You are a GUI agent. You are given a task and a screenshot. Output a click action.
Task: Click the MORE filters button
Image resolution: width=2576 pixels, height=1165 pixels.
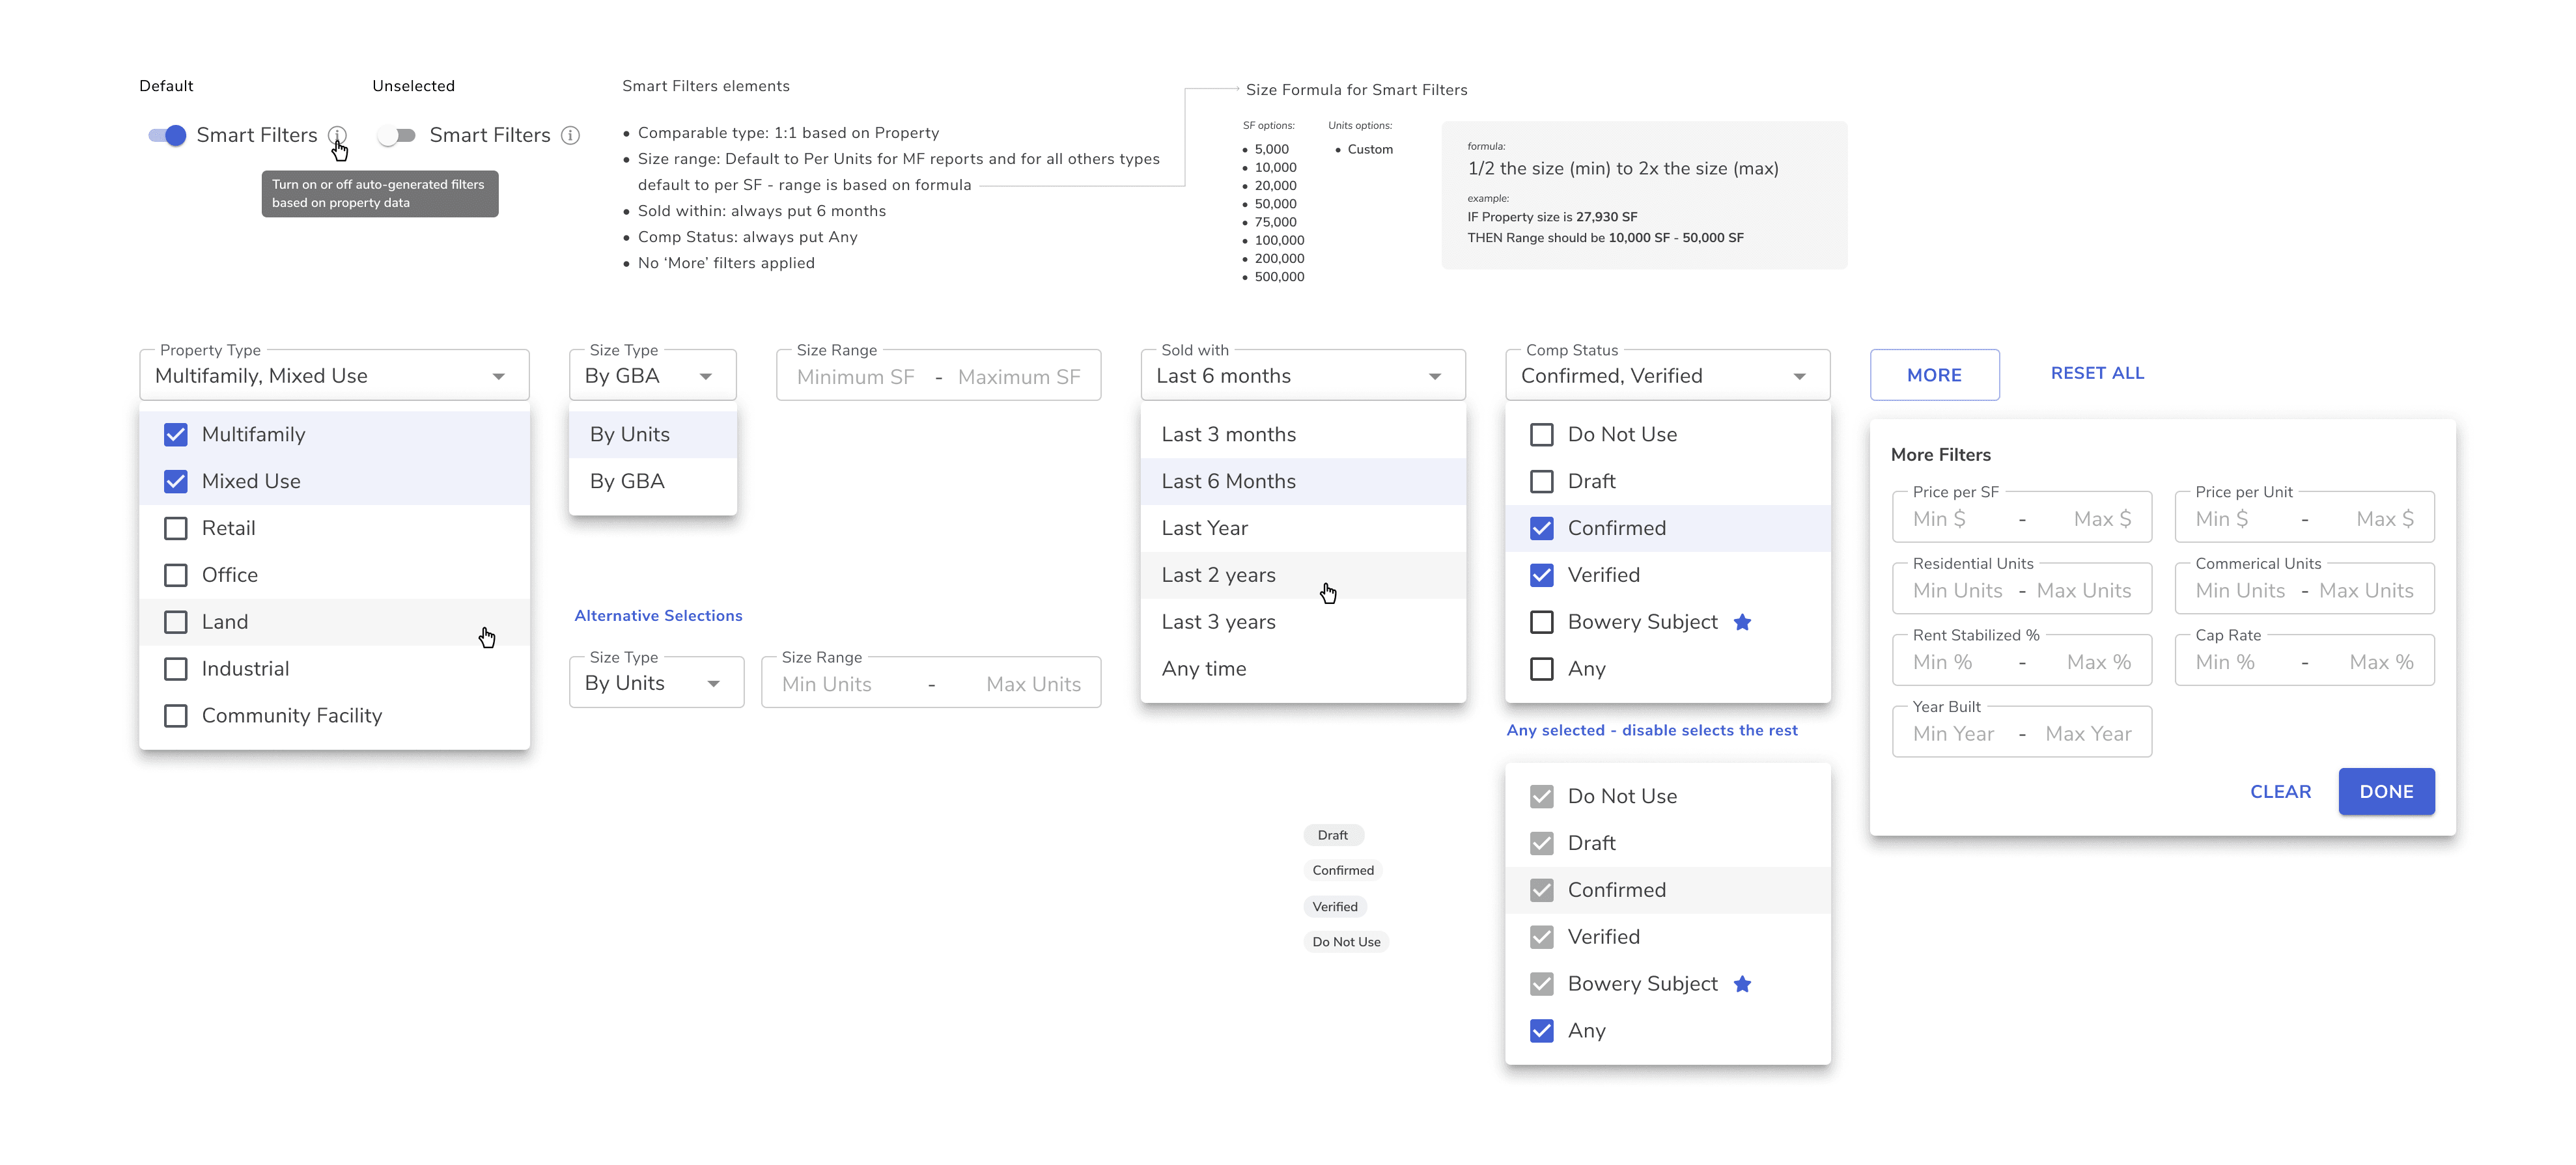point(1933,375)
